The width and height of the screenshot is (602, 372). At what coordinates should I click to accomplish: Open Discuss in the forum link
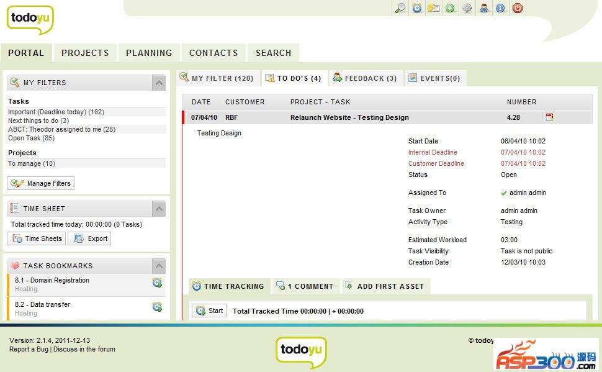point(84,349)
